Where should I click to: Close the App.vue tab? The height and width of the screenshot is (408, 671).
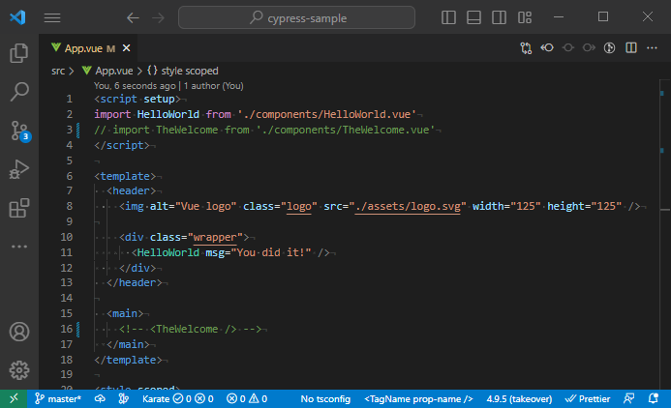[126, 47]
